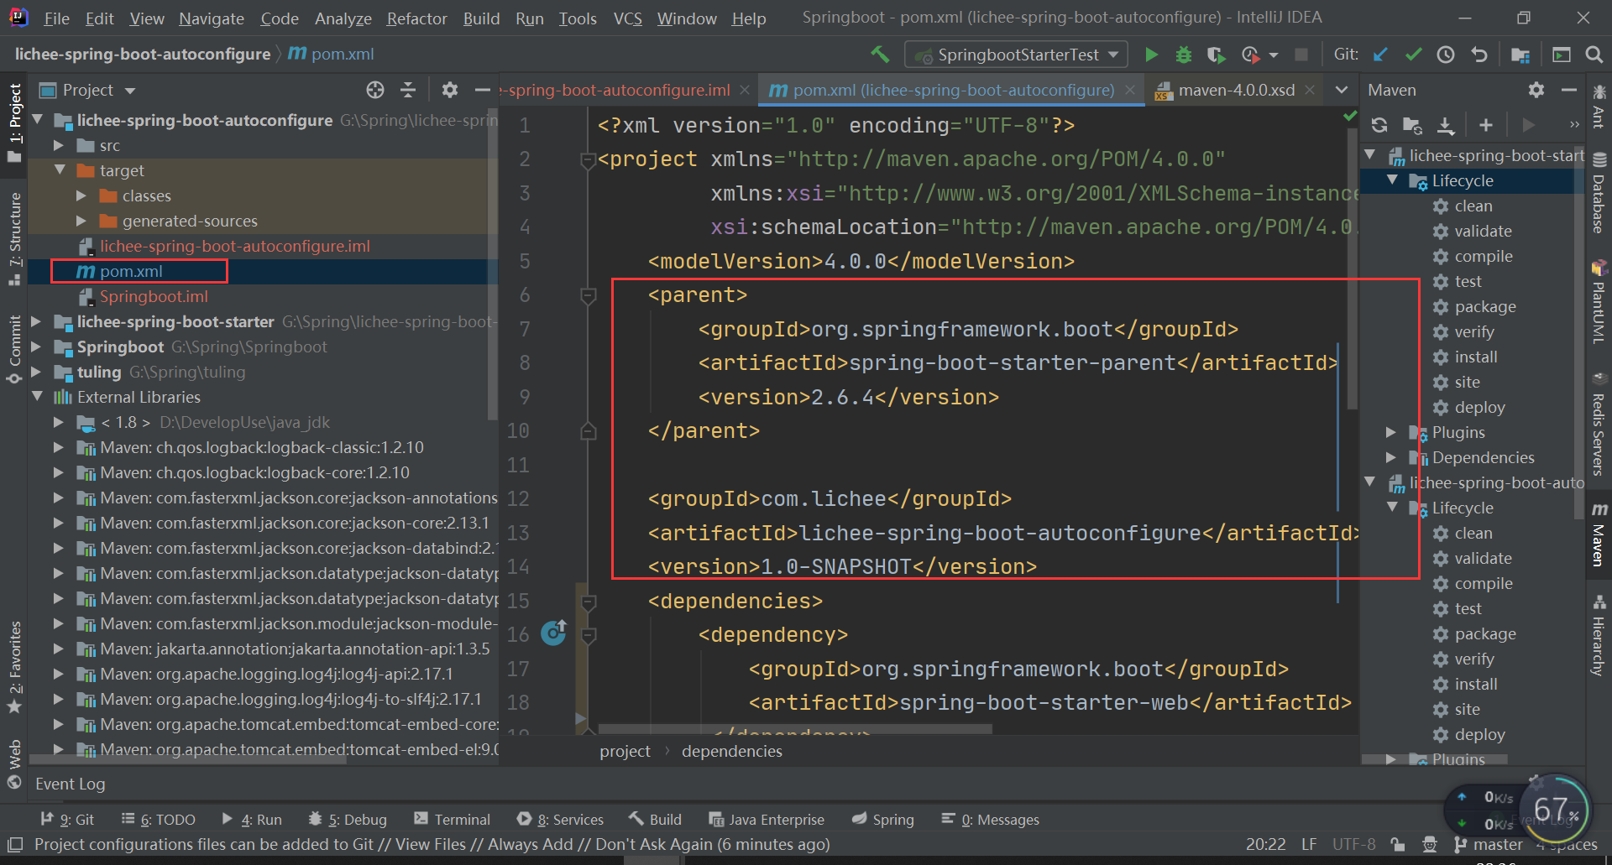Screen dimensions: 1612x865
Task: Click the Project panel horizontal scrollbar
Action: click(189, 760)
